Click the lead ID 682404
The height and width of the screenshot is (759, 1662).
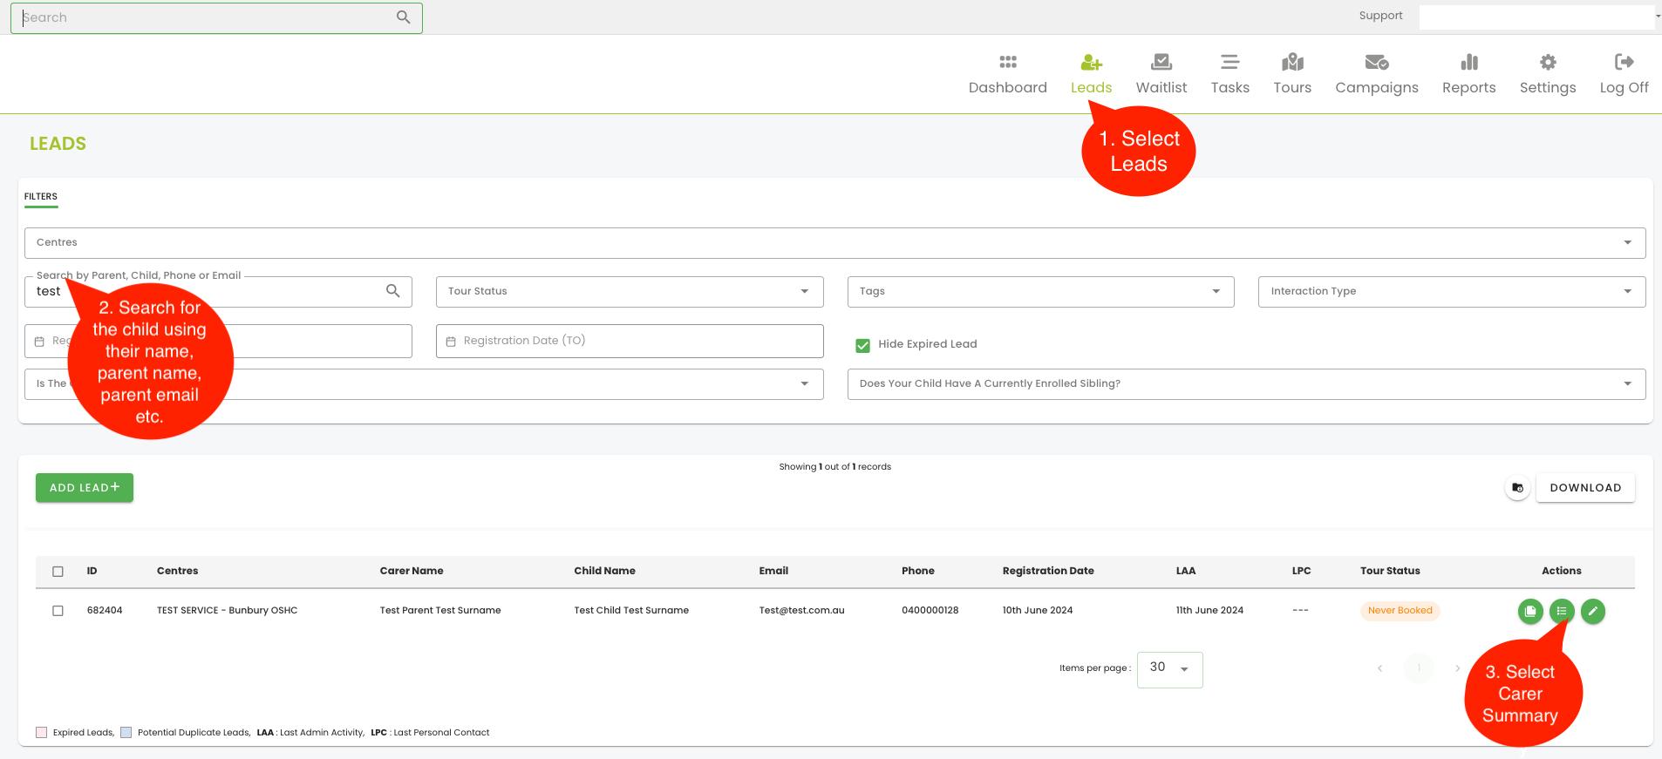(105, 611)
